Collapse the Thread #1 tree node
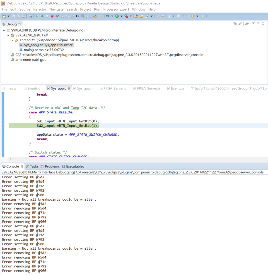Screen dimensions: 268x275 pyautogui.click(x=12, y=40)
